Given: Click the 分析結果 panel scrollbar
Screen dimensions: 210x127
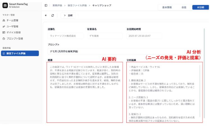Looking at the screenshot, I should [x=200, y=91].
